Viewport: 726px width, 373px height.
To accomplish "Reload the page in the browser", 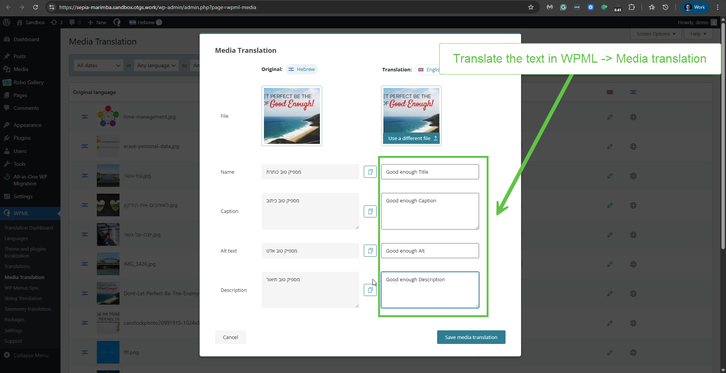I will (36, 7).
